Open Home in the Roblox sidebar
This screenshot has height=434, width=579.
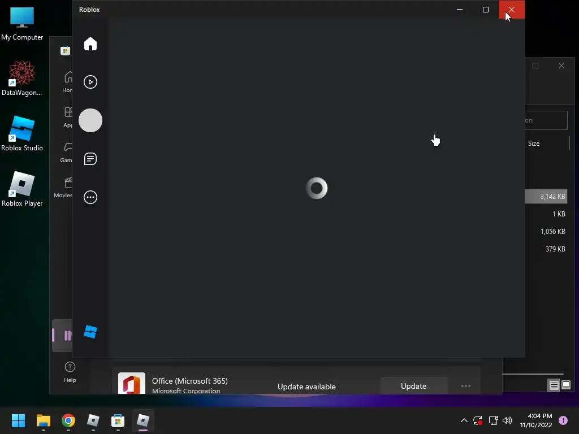pyautogui.click(x=90, y=44)
